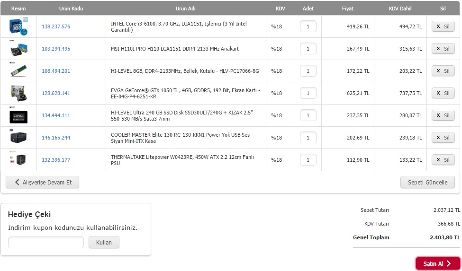
Task: Open the Intel Core i3-6100 product thumbnail
Action: coord(18,26)
